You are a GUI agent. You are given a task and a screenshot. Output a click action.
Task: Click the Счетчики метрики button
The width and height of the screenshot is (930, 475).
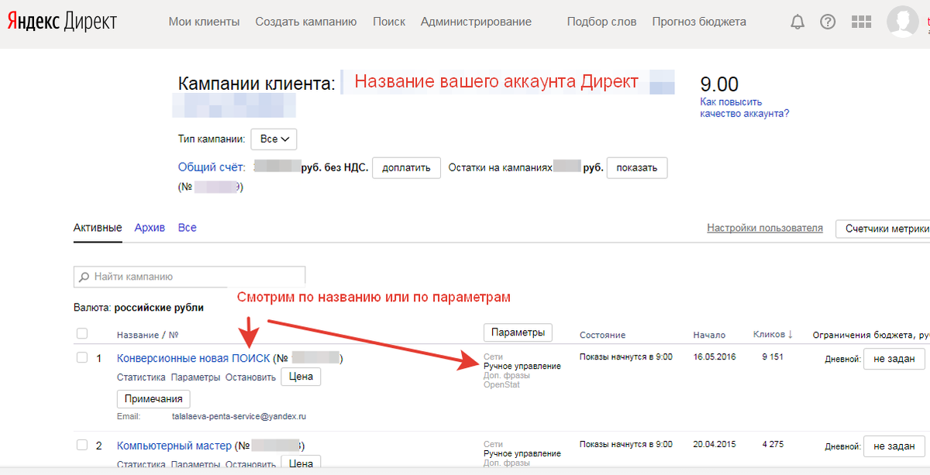coord(883,229)
